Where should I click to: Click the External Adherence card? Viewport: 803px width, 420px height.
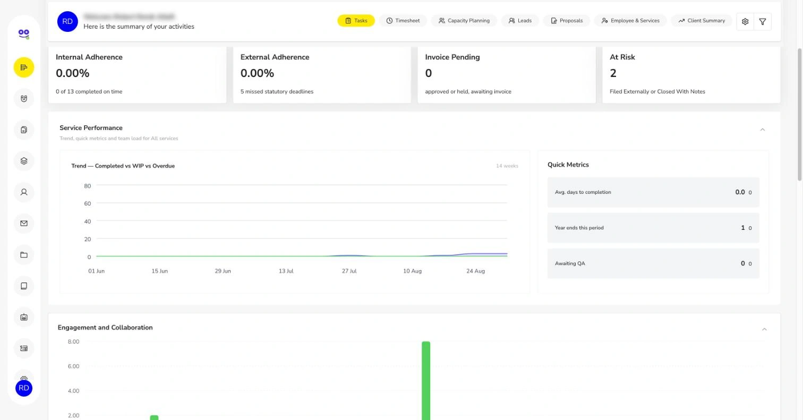coord(322,74)
